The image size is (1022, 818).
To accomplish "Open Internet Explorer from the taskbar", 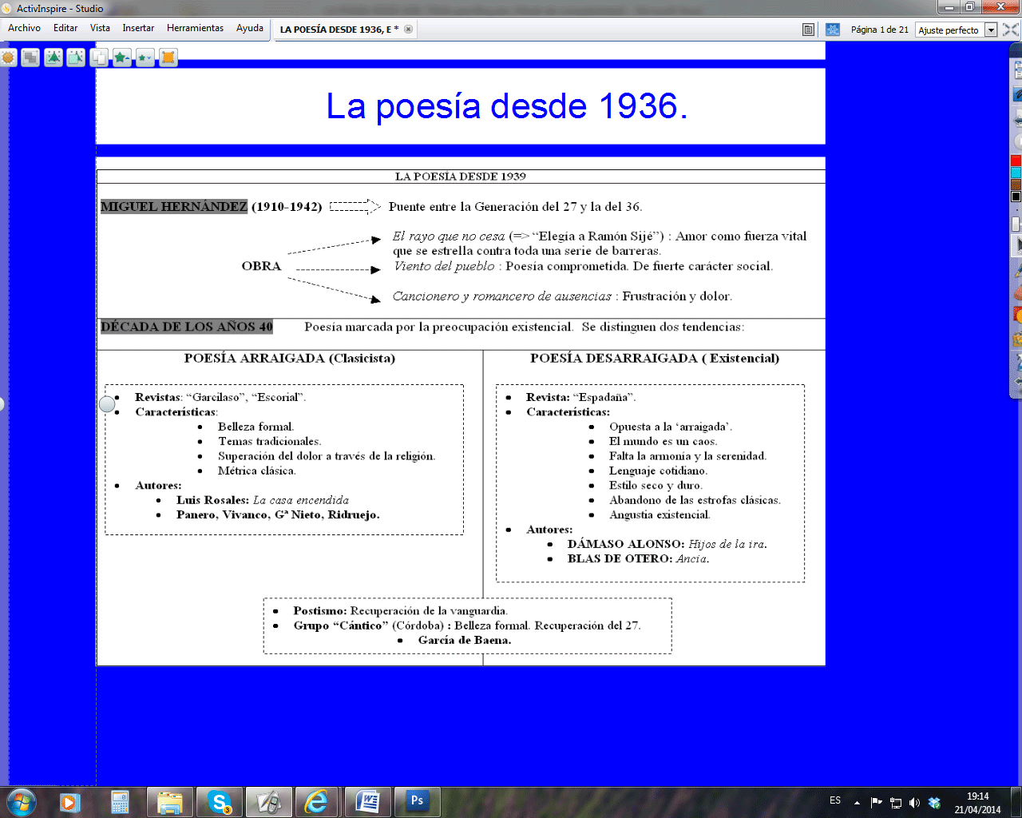I will 317,802.
